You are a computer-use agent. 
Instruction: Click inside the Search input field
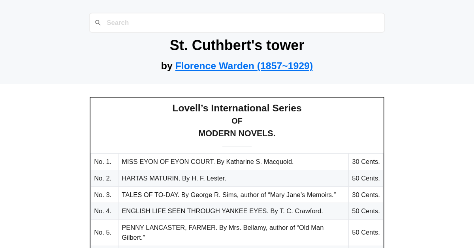point(237,23)
